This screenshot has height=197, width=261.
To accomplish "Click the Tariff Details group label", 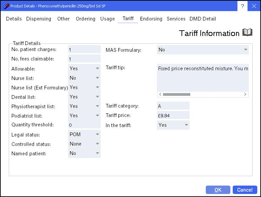I will [27, 43].
